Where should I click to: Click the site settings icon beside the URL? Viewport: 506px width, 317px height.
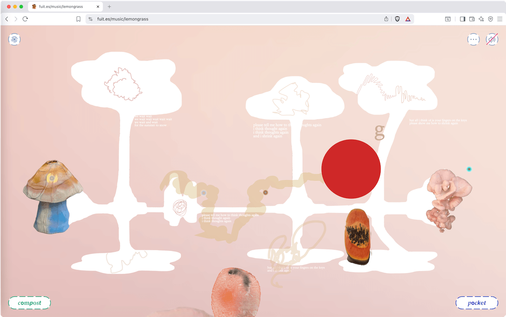90,19
